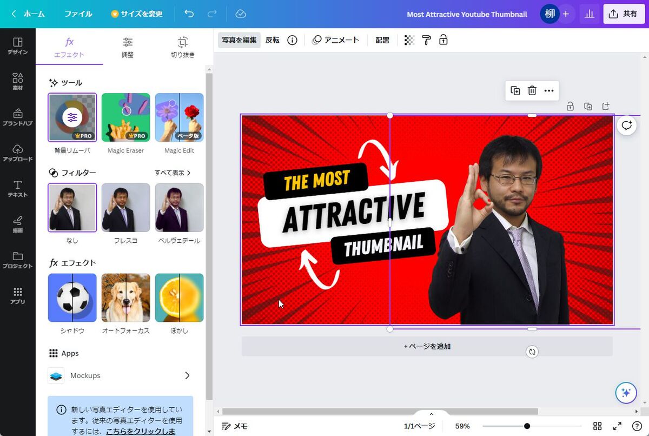Apply the ベルヴェデール filter thumbnail
This screenshot has height=436, width=649.
coord(180,208)
